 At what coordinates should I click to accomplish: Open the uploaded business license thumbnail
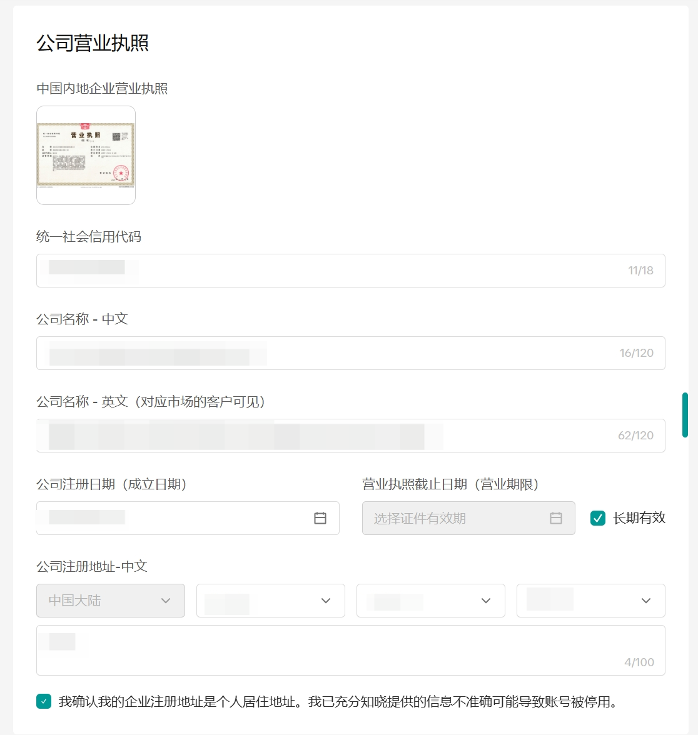tap(86, 155)
